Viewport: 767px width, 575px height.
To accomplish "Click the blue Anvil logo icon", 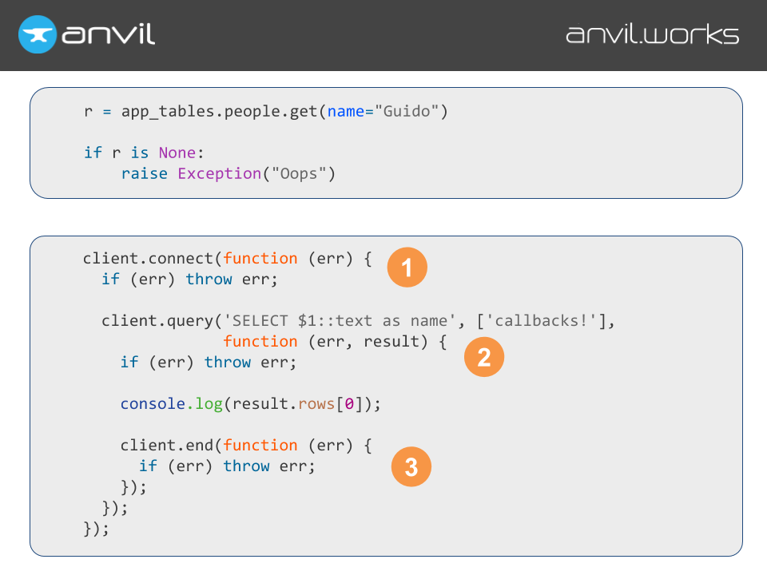I will click(38, 34).
